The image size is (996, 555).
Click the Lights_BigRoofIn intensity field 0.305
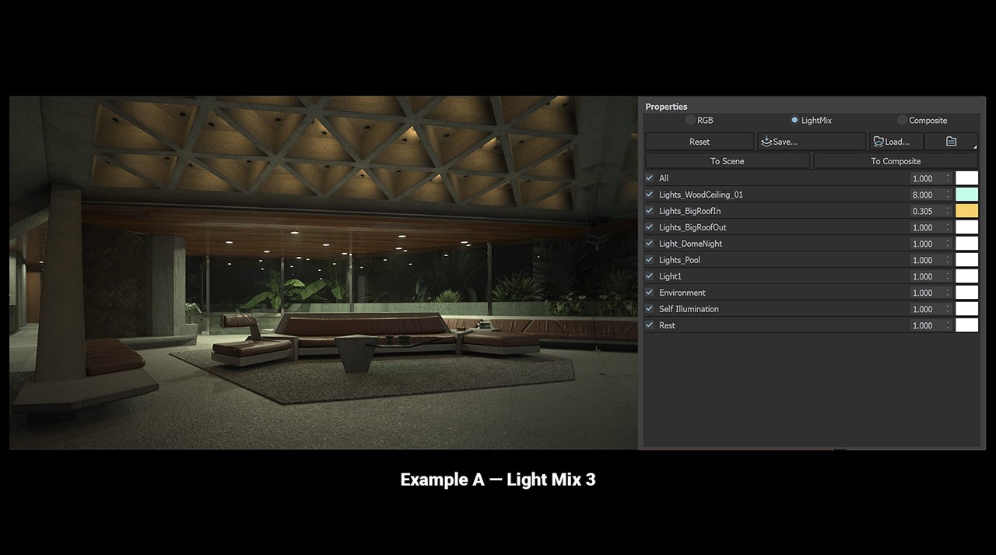[x=926, y=211]
